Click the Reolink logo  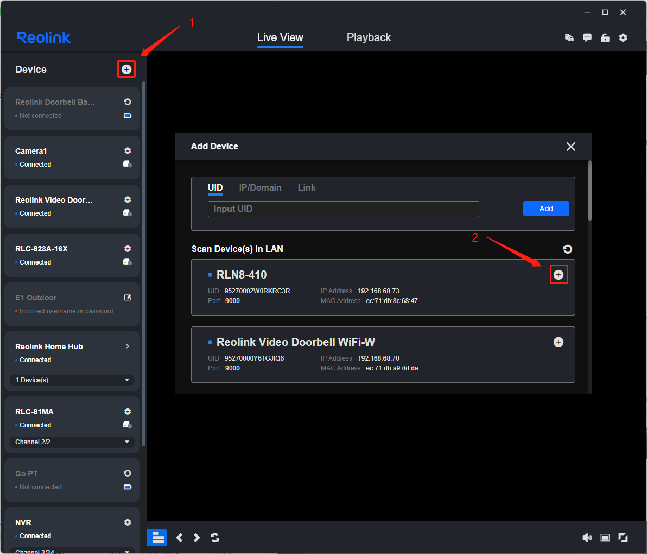coord(44,37)
